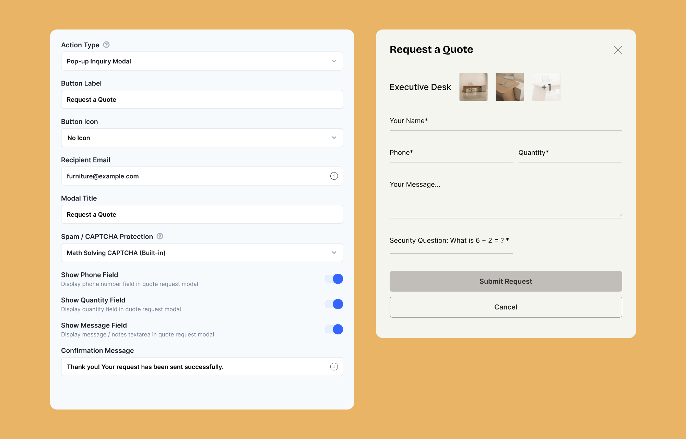
Task: Expand the Button Icon dropdown
Action: tap(202, 138)
